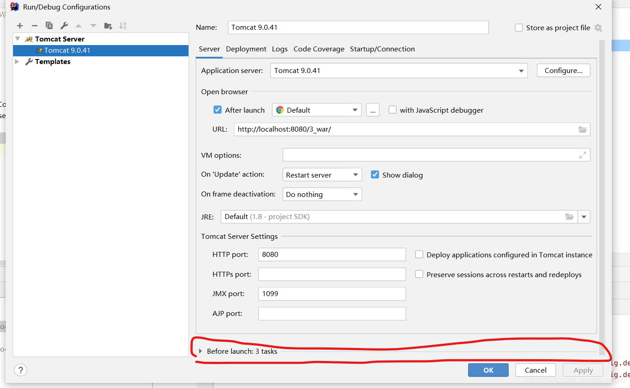Open the On 'Update' action dropdown
Image resolution: width=630 pixels, height=388 pixels.
[322, 175]
